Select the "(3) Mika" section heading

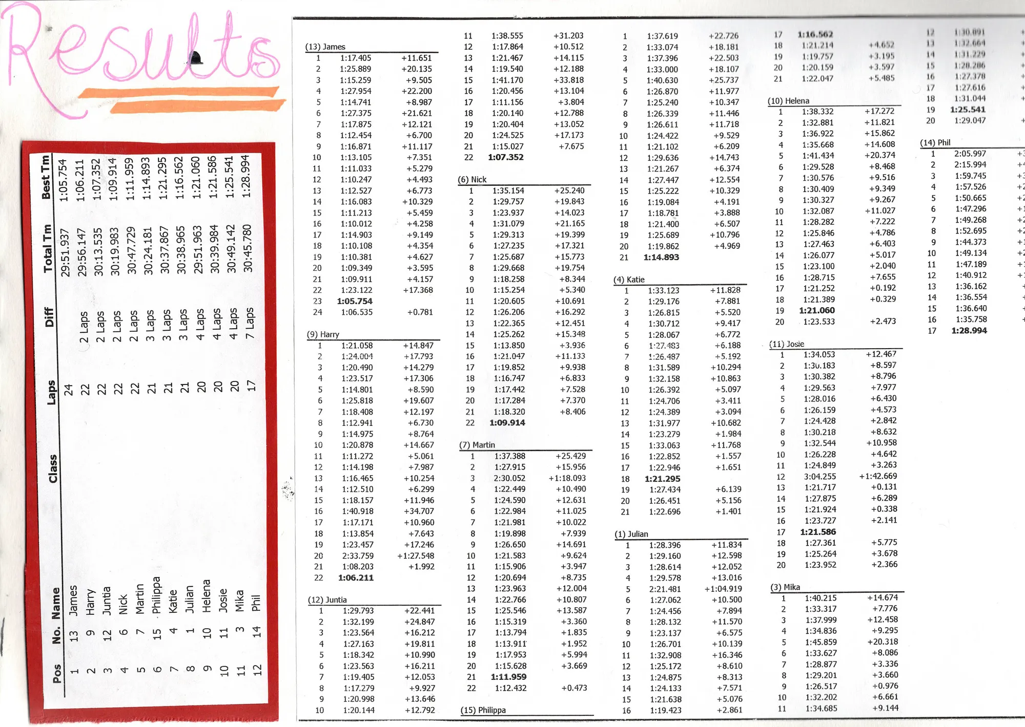785,587
